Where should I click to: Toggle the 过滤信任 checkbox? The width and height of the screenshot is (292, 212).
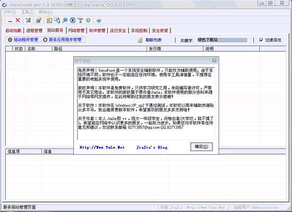tap(261, 40)
